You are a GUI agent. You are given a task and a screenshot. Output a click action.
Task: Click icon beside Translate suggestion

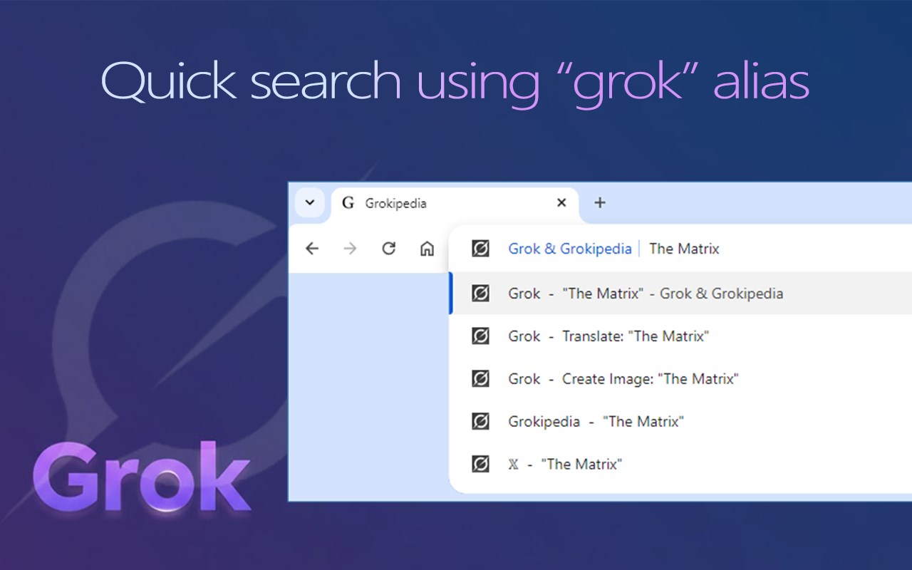(x=481, y=336)
